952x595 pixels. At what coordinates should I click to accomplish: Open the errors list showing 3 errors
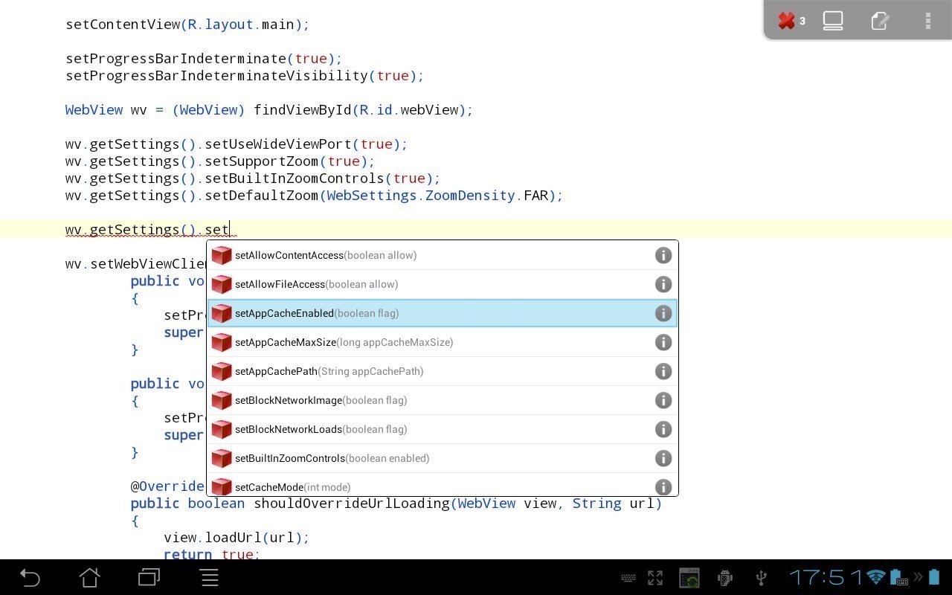791,21
